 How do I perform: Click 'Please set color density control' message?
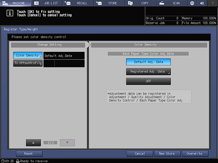(39, 37)
